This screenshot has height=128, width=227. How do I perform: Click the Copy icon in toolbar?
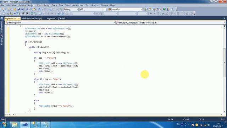[x=31, y=9]
